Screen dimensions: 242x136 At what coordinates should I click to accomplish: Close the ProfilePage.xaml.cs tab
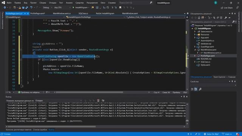pyautogui.click(x=28, y=14)
